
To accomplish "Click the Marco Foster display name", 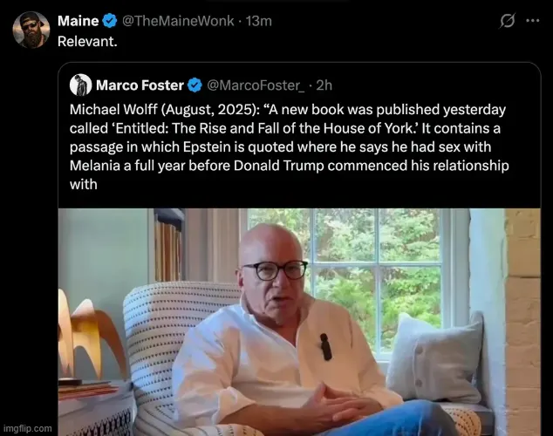I will tap(140, 85).
